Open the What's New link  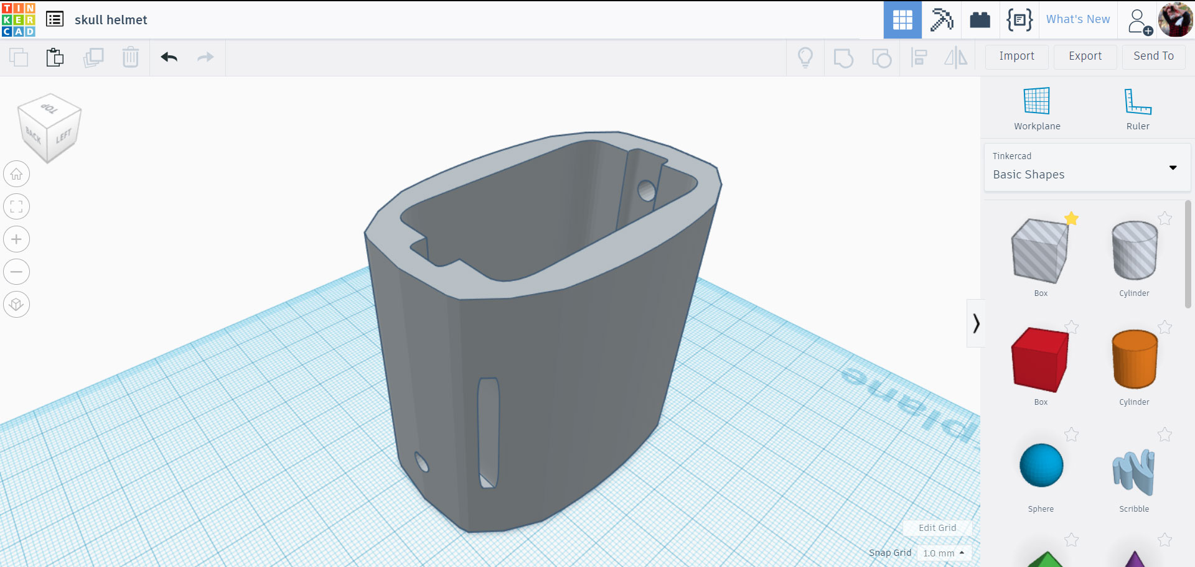click(1078, 19)
